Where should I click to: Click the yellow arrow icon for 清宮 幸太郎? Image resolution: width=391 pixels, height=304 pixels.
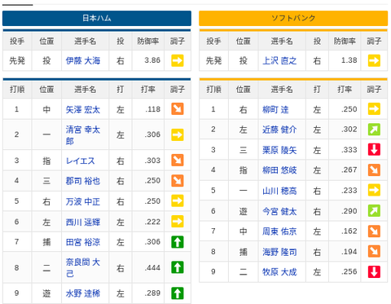[x=178, y=134]
